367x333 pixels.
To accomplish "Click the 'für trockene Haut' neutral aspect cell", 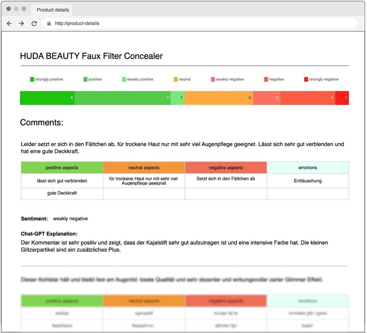I will coord(144,181).
